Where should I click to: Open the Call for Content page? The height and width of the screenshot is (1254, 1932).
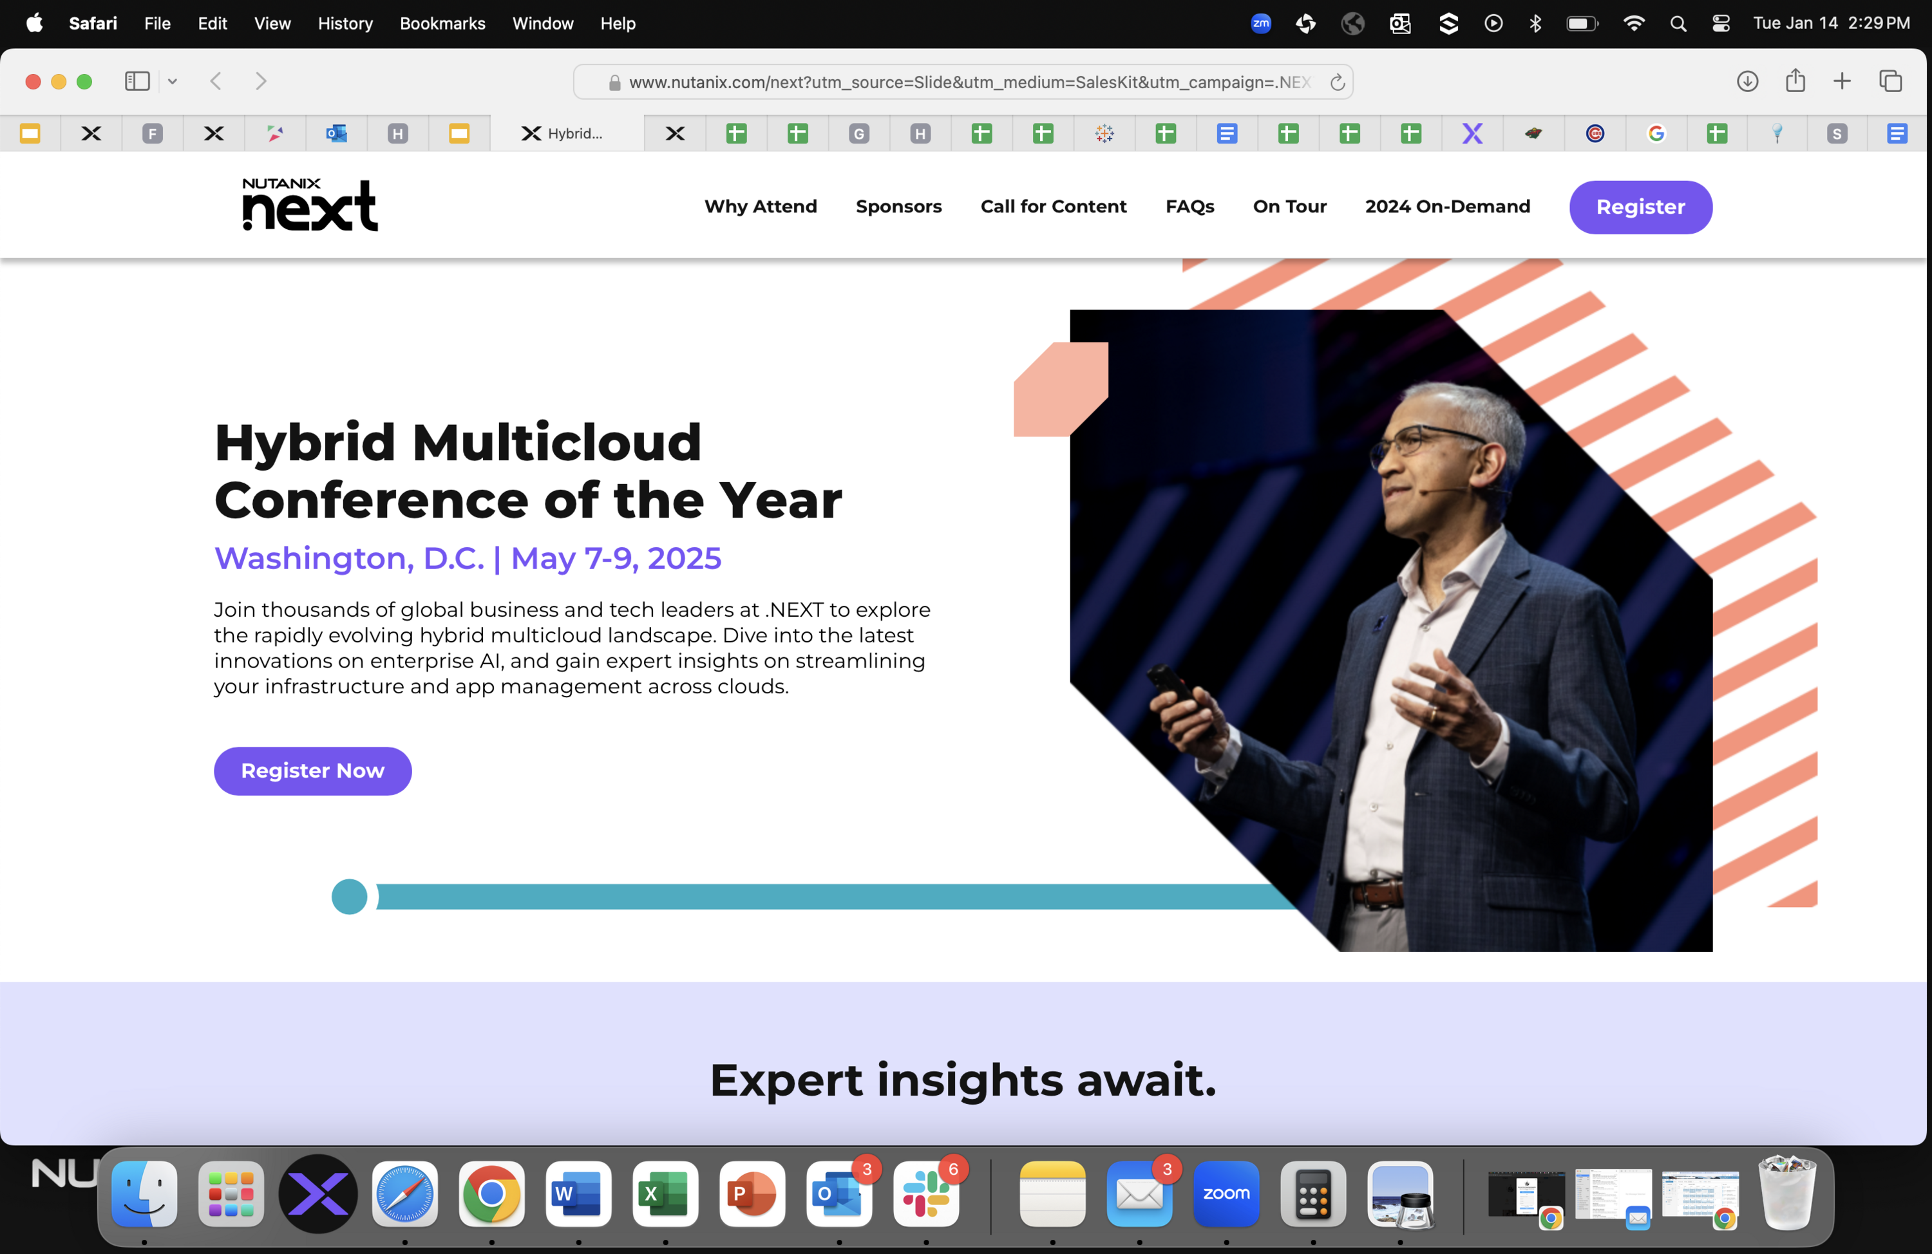1054,206
